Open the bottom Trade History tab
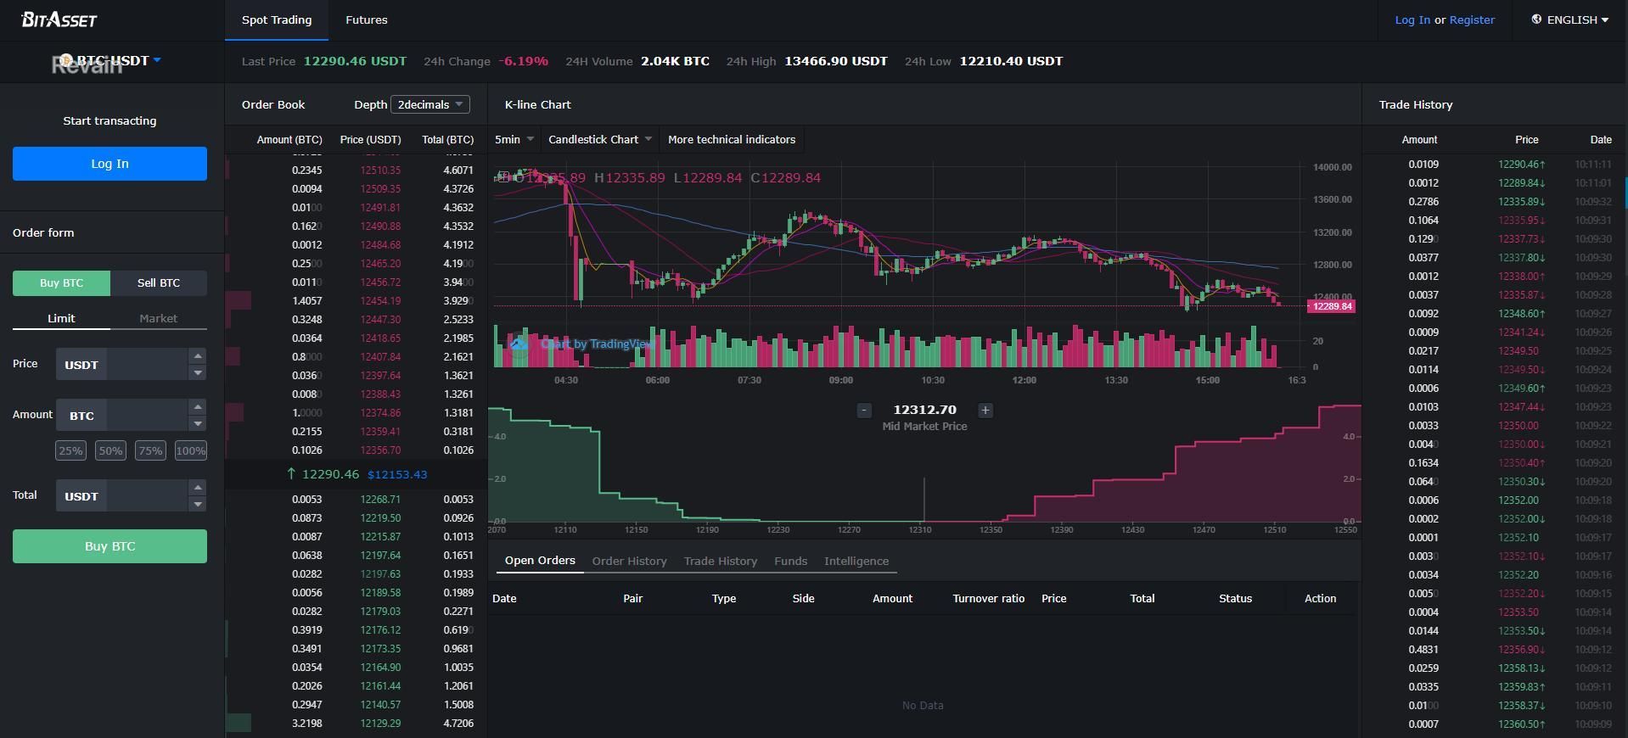 coord(721,561)
